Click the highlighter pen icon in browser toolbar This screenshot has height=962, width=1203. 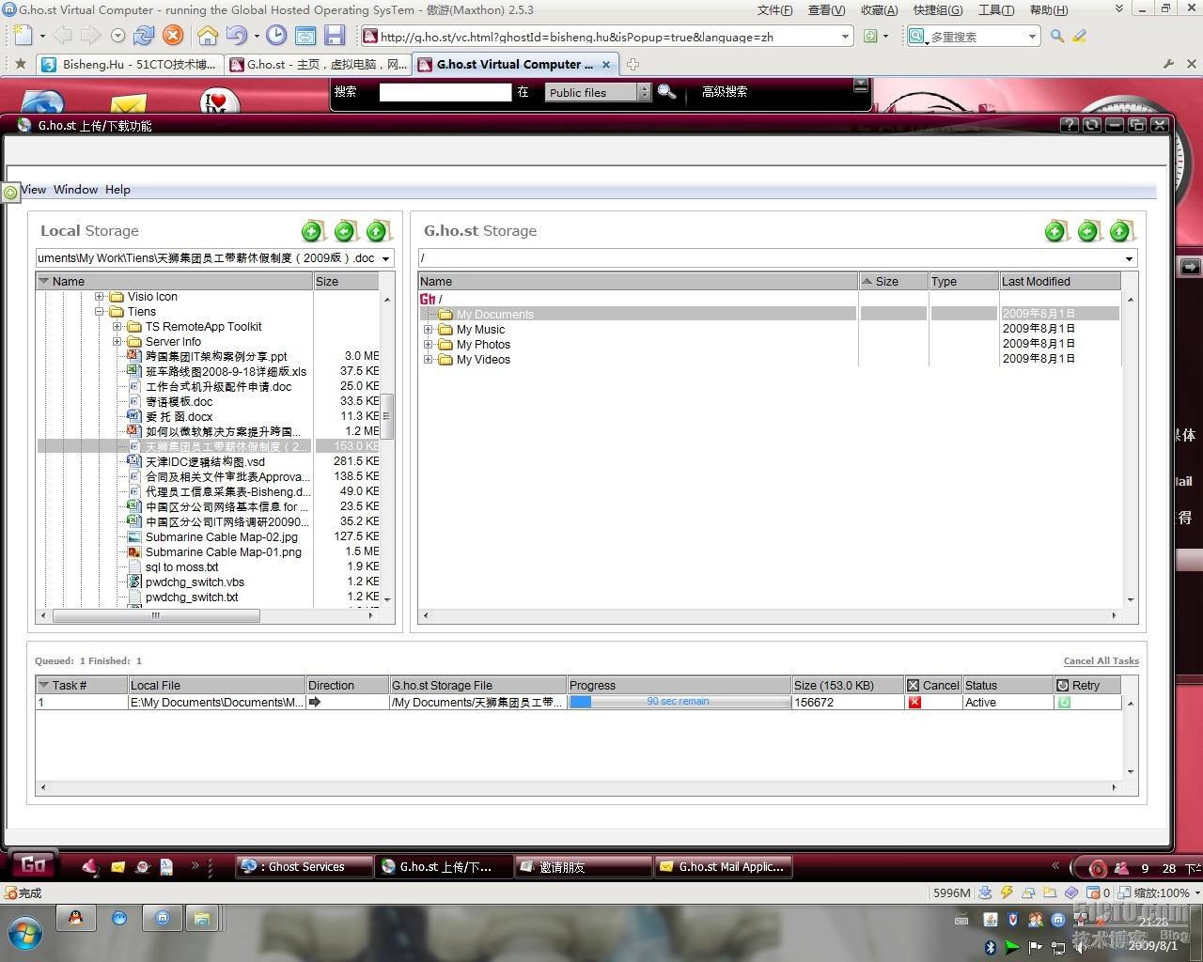pos(1080,36)
